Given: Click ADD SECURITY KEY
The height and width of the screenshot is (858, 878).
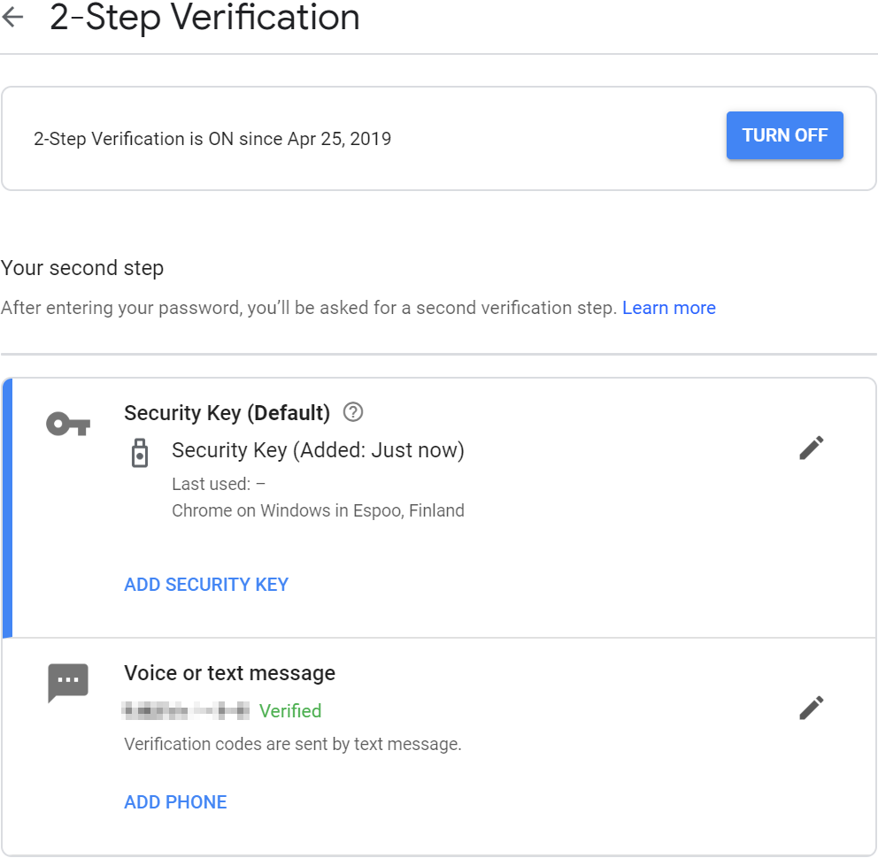Looking at the screenshot, I should [x=206, y=585].
